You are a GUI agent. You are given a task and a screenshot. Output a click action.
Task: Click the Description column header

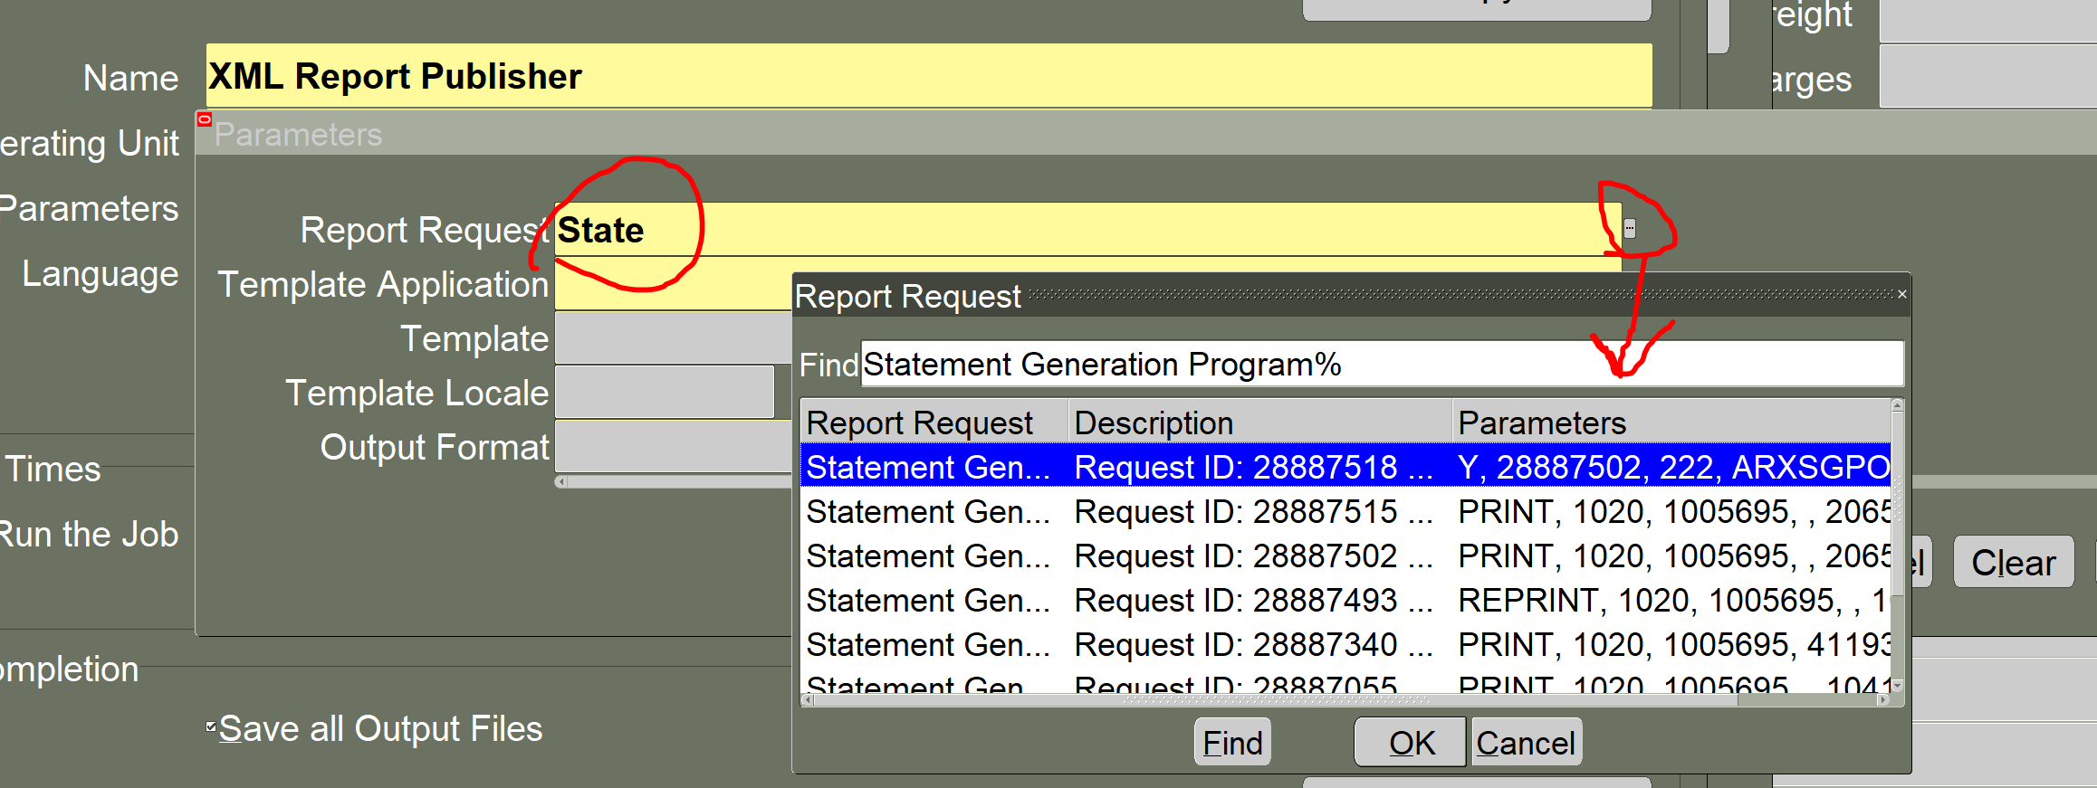pos(1259,422)
